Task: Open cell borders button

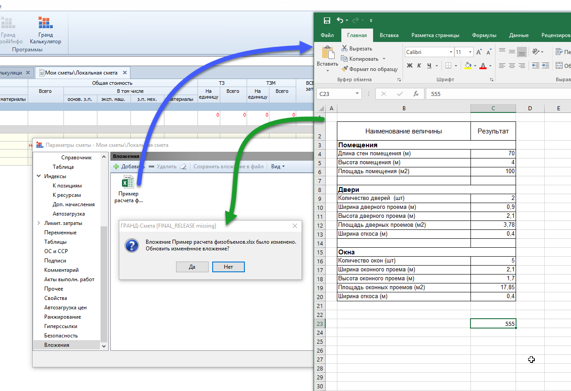Action: pyautogui.click(x=449, y=66)
